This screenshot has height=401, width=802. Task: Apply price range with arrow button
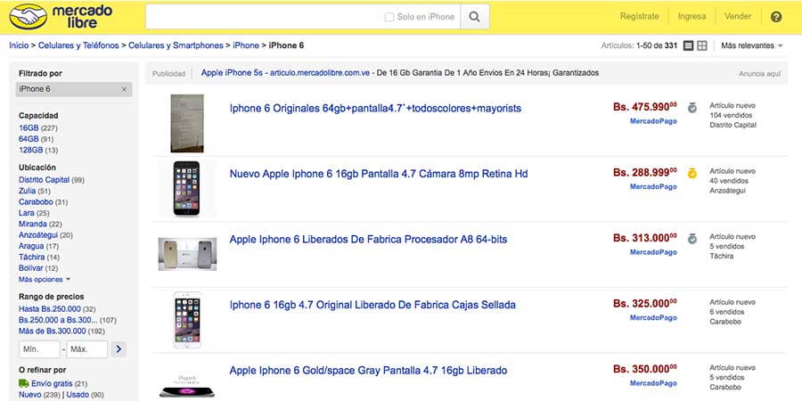(119, 349)
